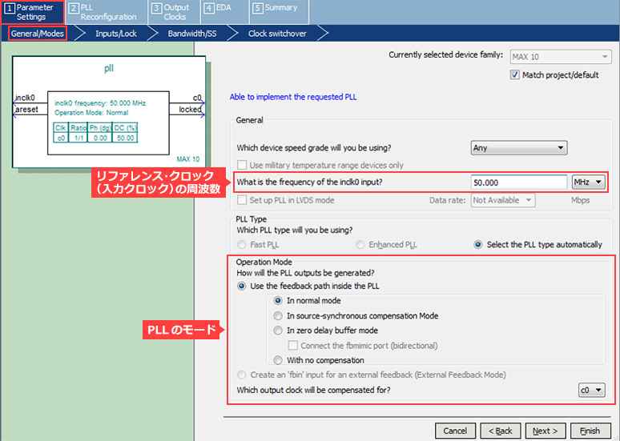Click the Cancel button
The width and height of the screenshot is (620, 441).
pyautogui.click(x=455, y=431)
